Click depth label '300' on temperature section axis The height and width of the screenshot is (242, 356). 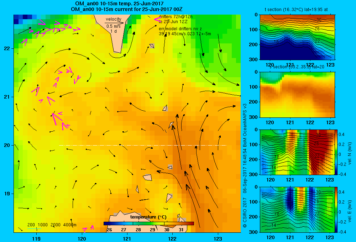point(254,59)
